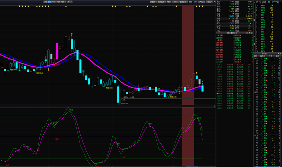Click the 换手 turnover rate 3.22%

click(232, 18)
